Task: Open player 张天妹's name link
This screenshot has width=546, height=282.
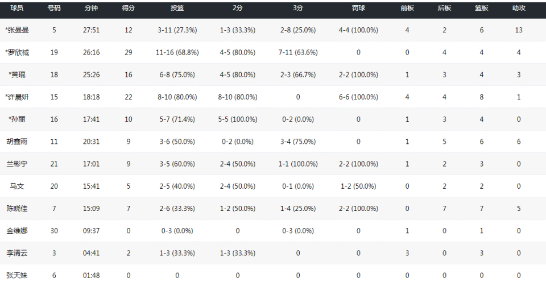Action: click(16, 275)
